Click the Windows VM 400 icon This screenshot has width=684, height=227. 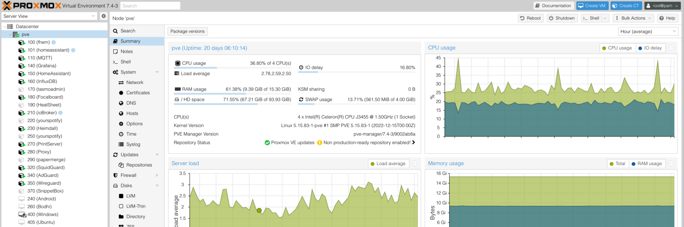(22, 215)
